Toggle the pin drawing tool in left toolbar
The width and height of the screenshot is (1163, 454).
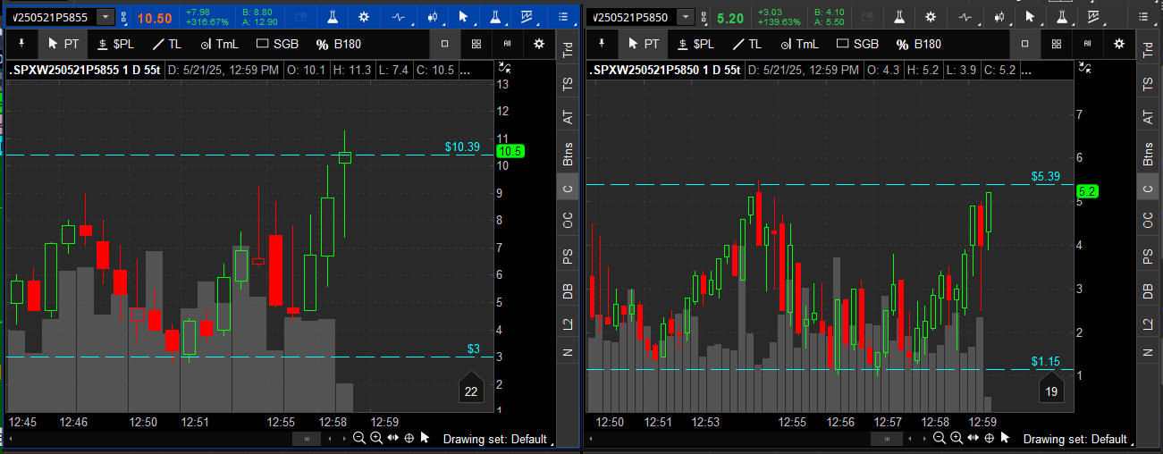(21, 43)
